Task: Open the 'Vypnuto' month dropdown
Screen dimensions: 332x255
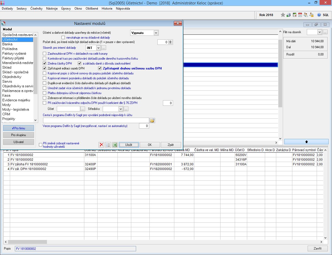Action: (x=156, y=33)
